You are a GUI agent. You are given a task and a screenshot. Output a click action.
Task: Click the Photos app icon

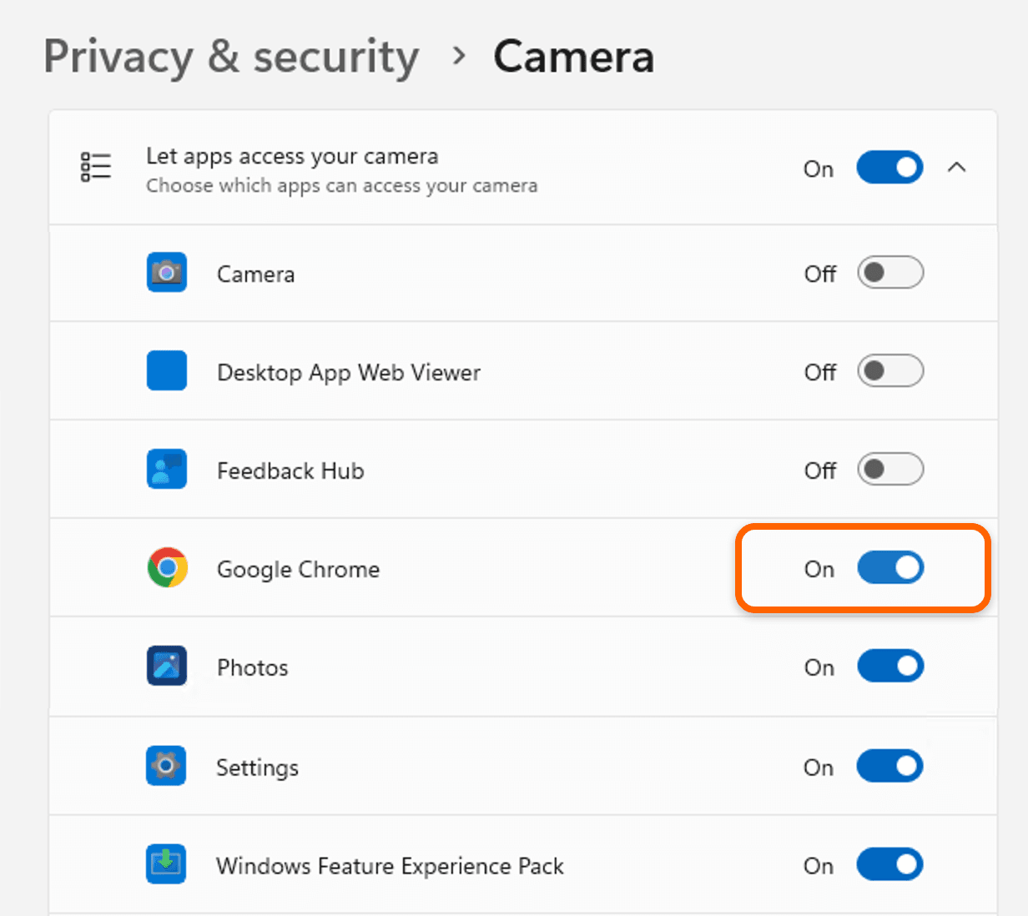(167, 667)
